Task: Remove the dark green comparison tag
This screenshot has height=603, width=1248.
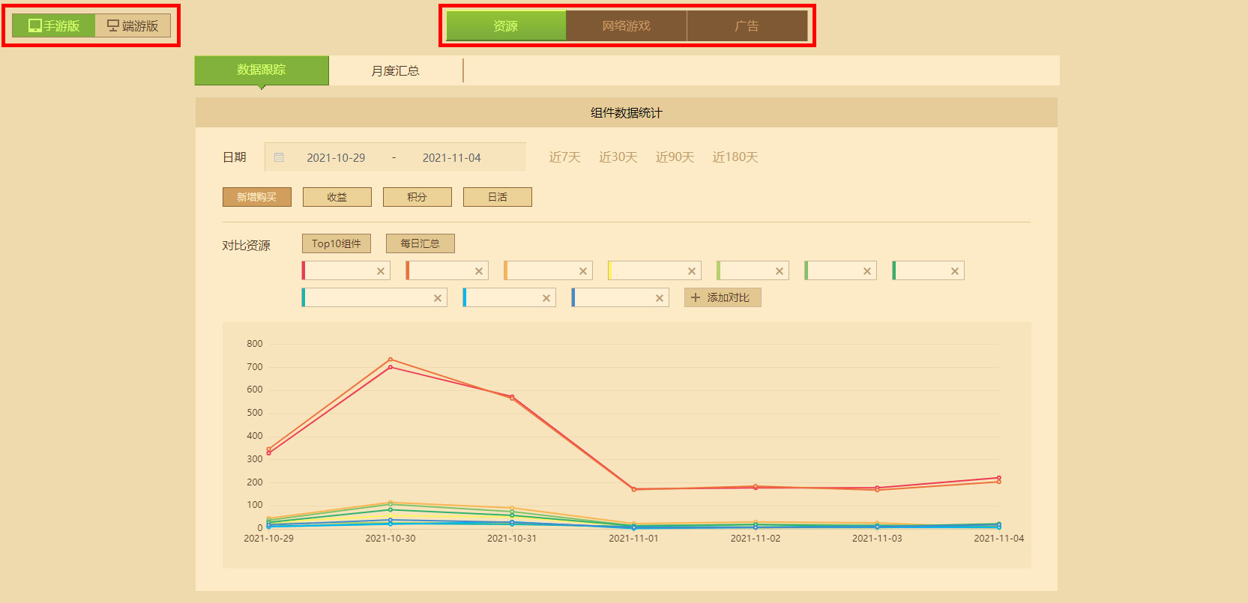Action: [955, 271]
